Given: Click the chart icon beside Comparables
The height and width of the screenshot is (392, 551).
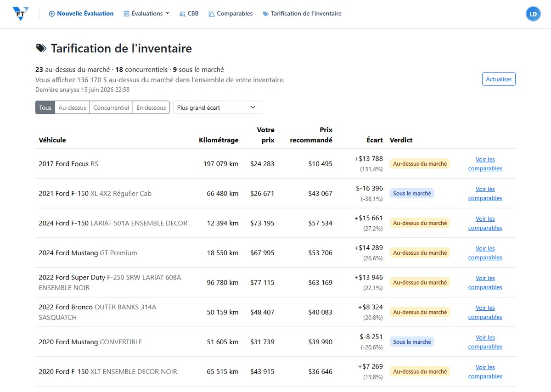Looking at the screenshot, I should [212, 14].
